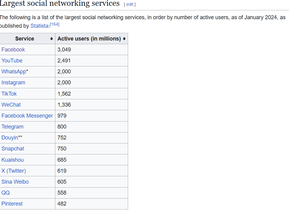The image size is (289, 215).
Task: Sort table by Service column arrows
Action: point(51,39)
